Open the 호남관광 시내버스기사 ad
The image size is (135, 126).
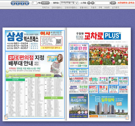(x=74, y=89)
